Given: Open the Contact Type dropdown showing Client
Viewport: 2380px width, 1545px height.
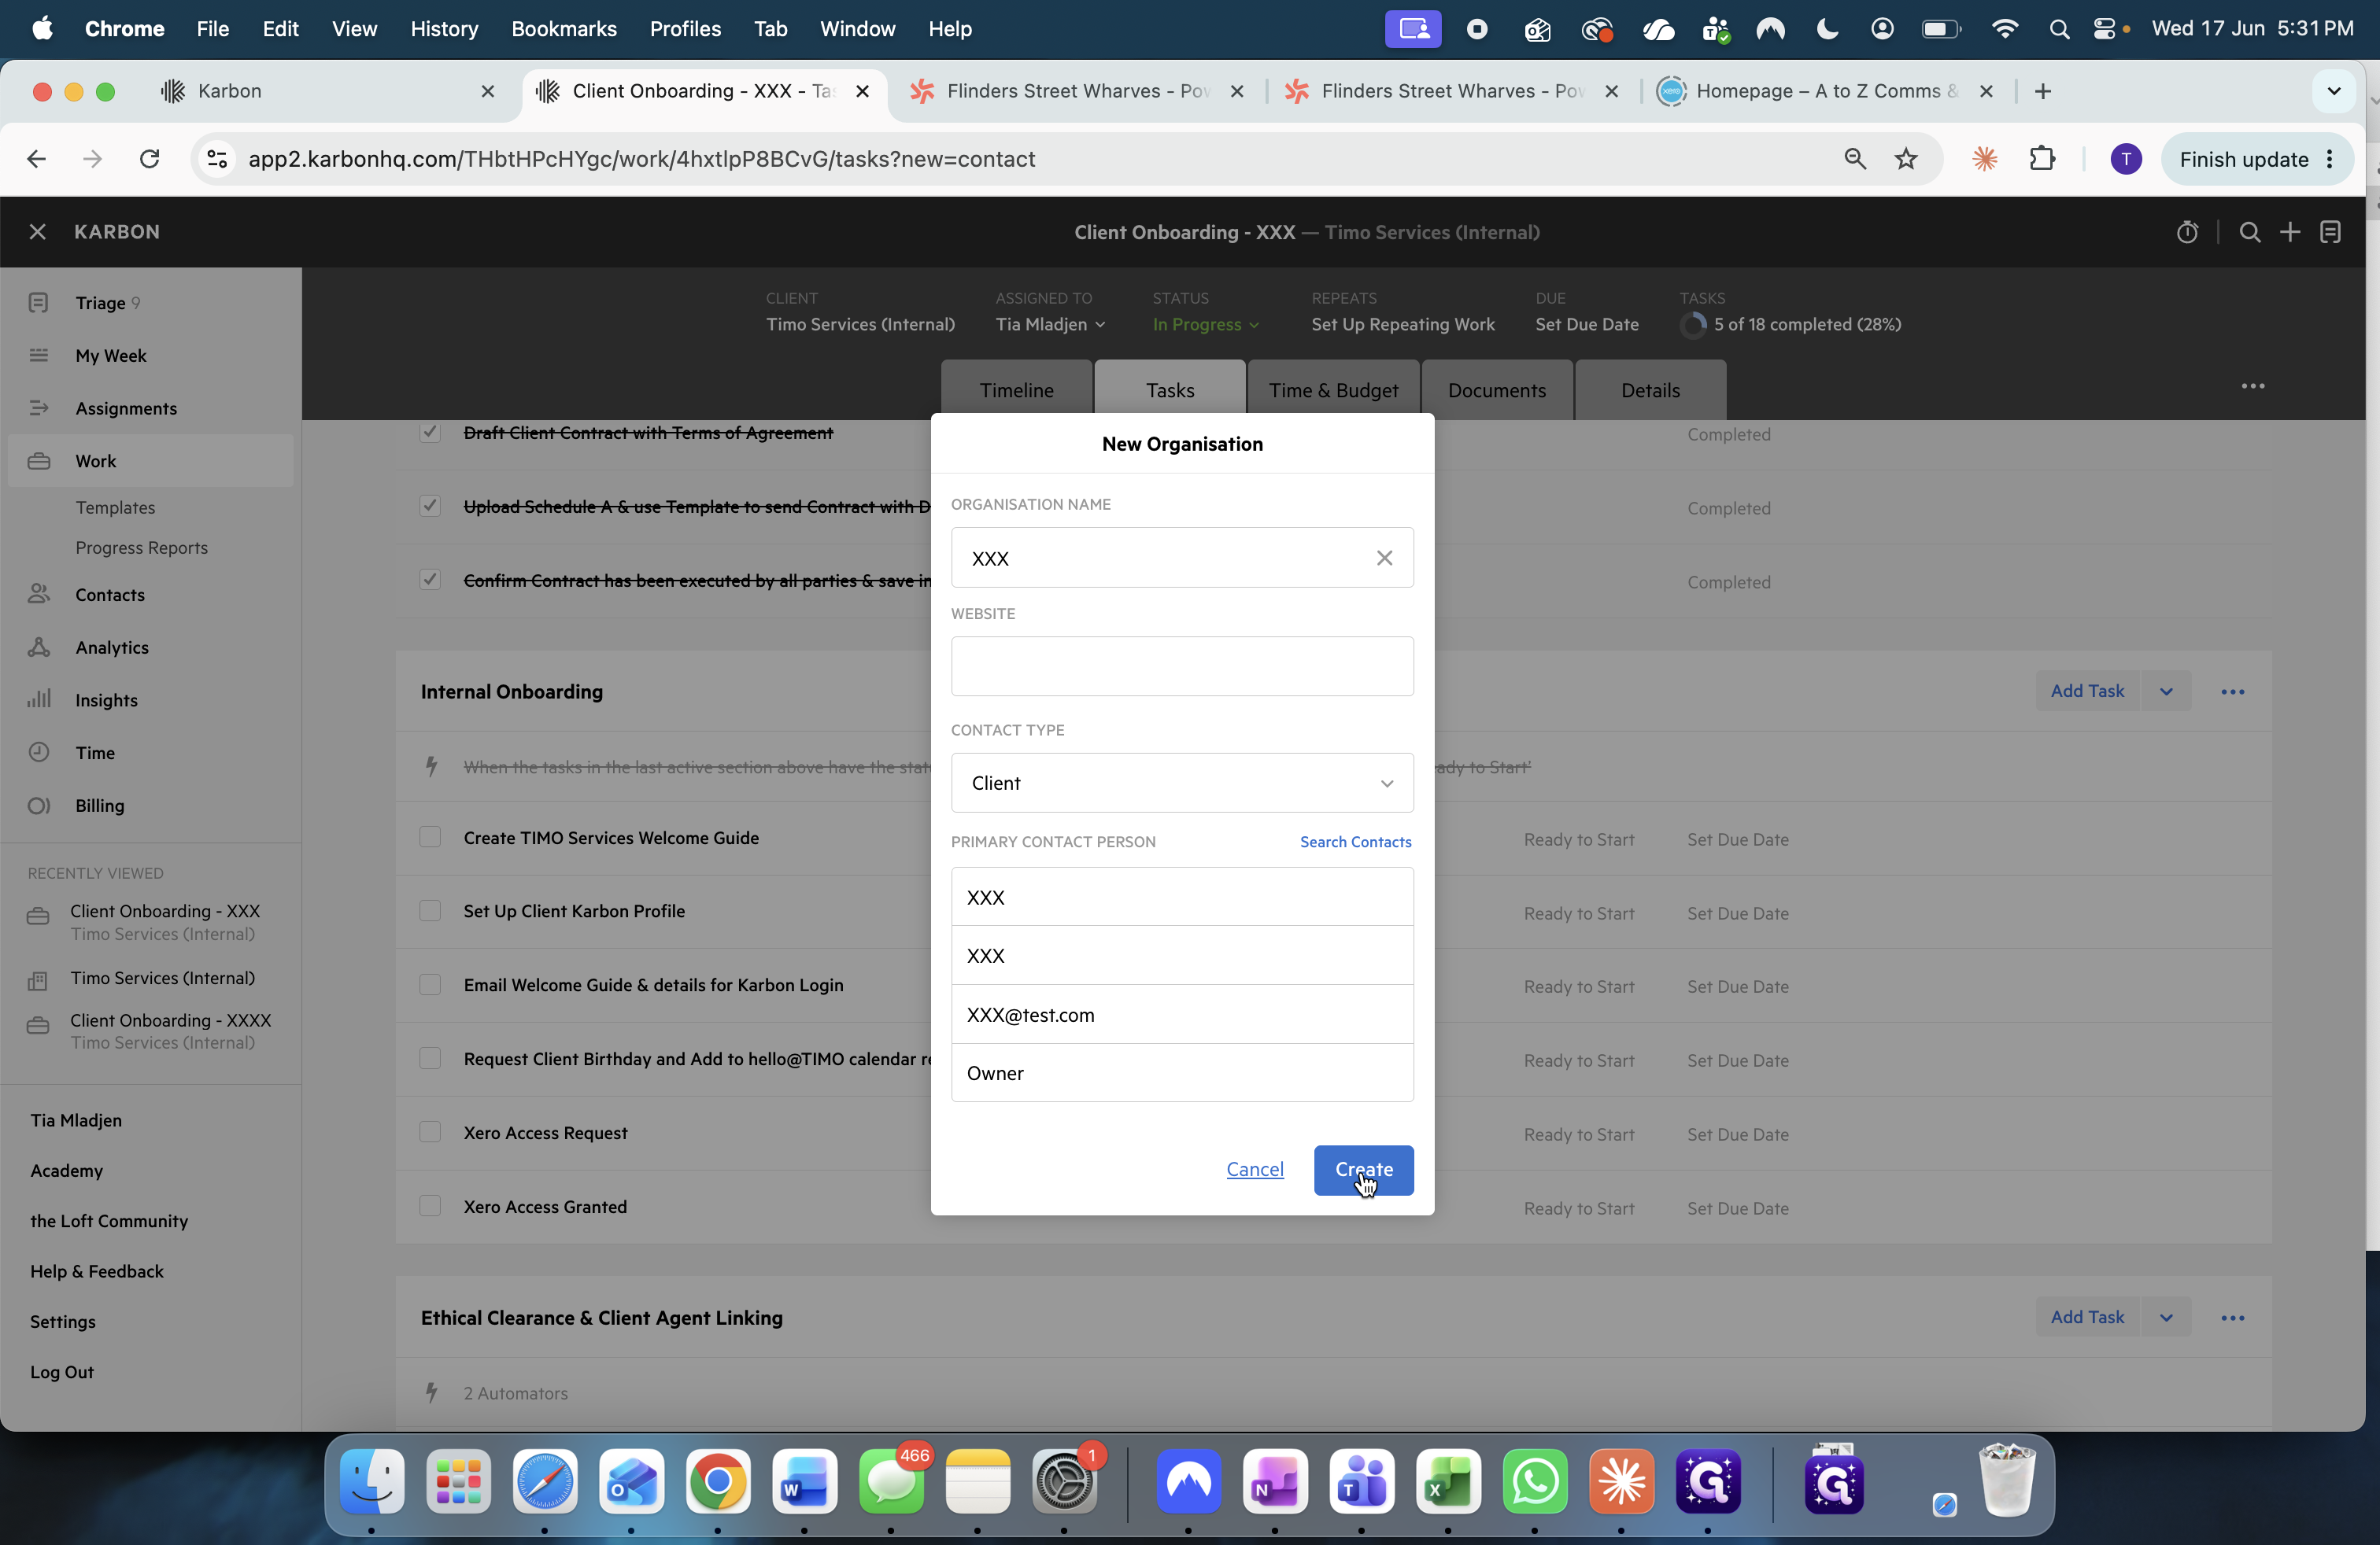Looking at the screenshot, I should [1182, 784].
